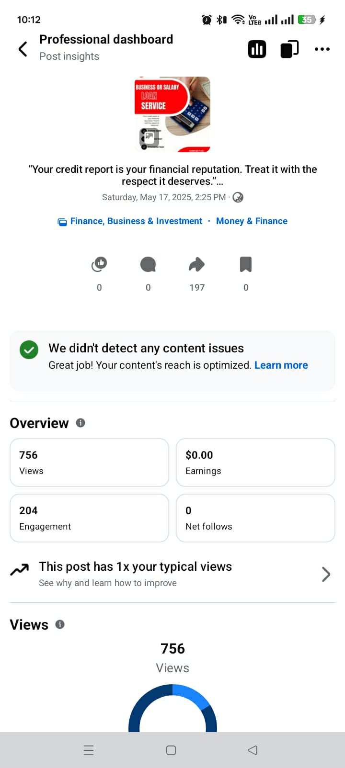
Task: Open Finance, Business & Investment category link
Action: tap(136, 221)
